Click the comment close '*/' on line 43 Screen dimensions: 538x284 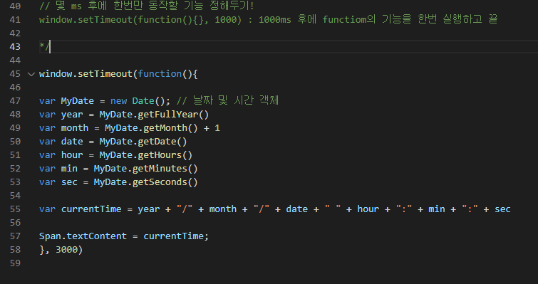coord(44,46)
